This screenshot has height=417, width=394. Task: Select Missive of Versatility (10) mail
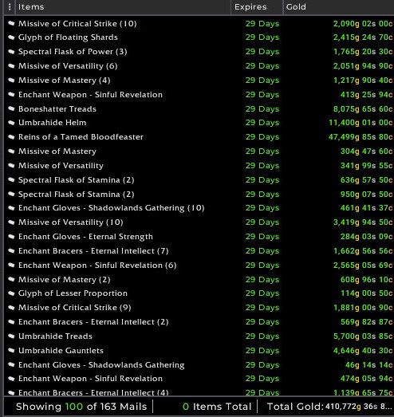[70, 222]
